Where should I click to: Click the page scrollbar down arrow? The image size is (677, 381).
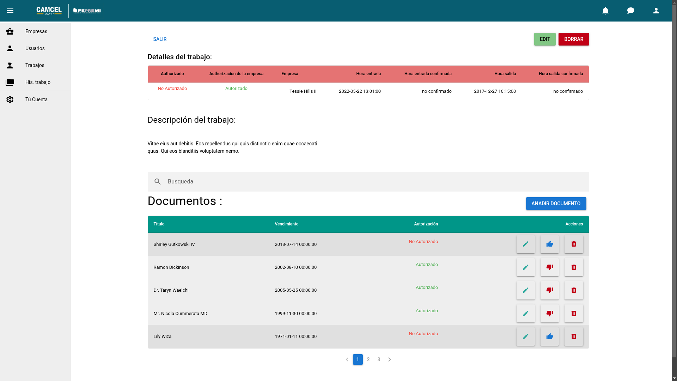(674, 378)
